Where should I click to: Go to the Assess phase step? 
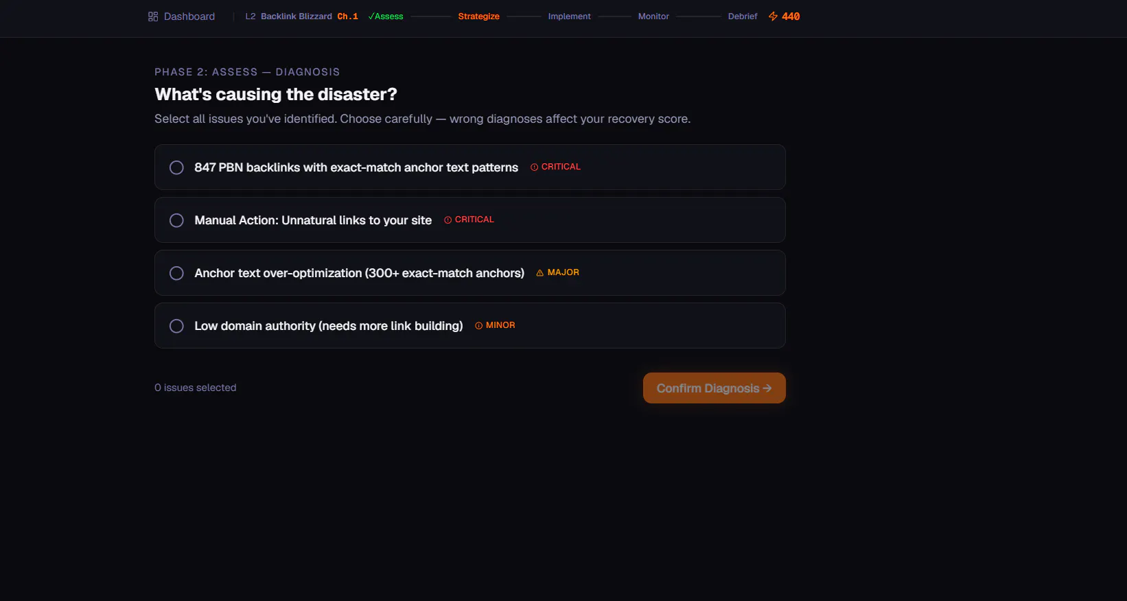[386, 16]
